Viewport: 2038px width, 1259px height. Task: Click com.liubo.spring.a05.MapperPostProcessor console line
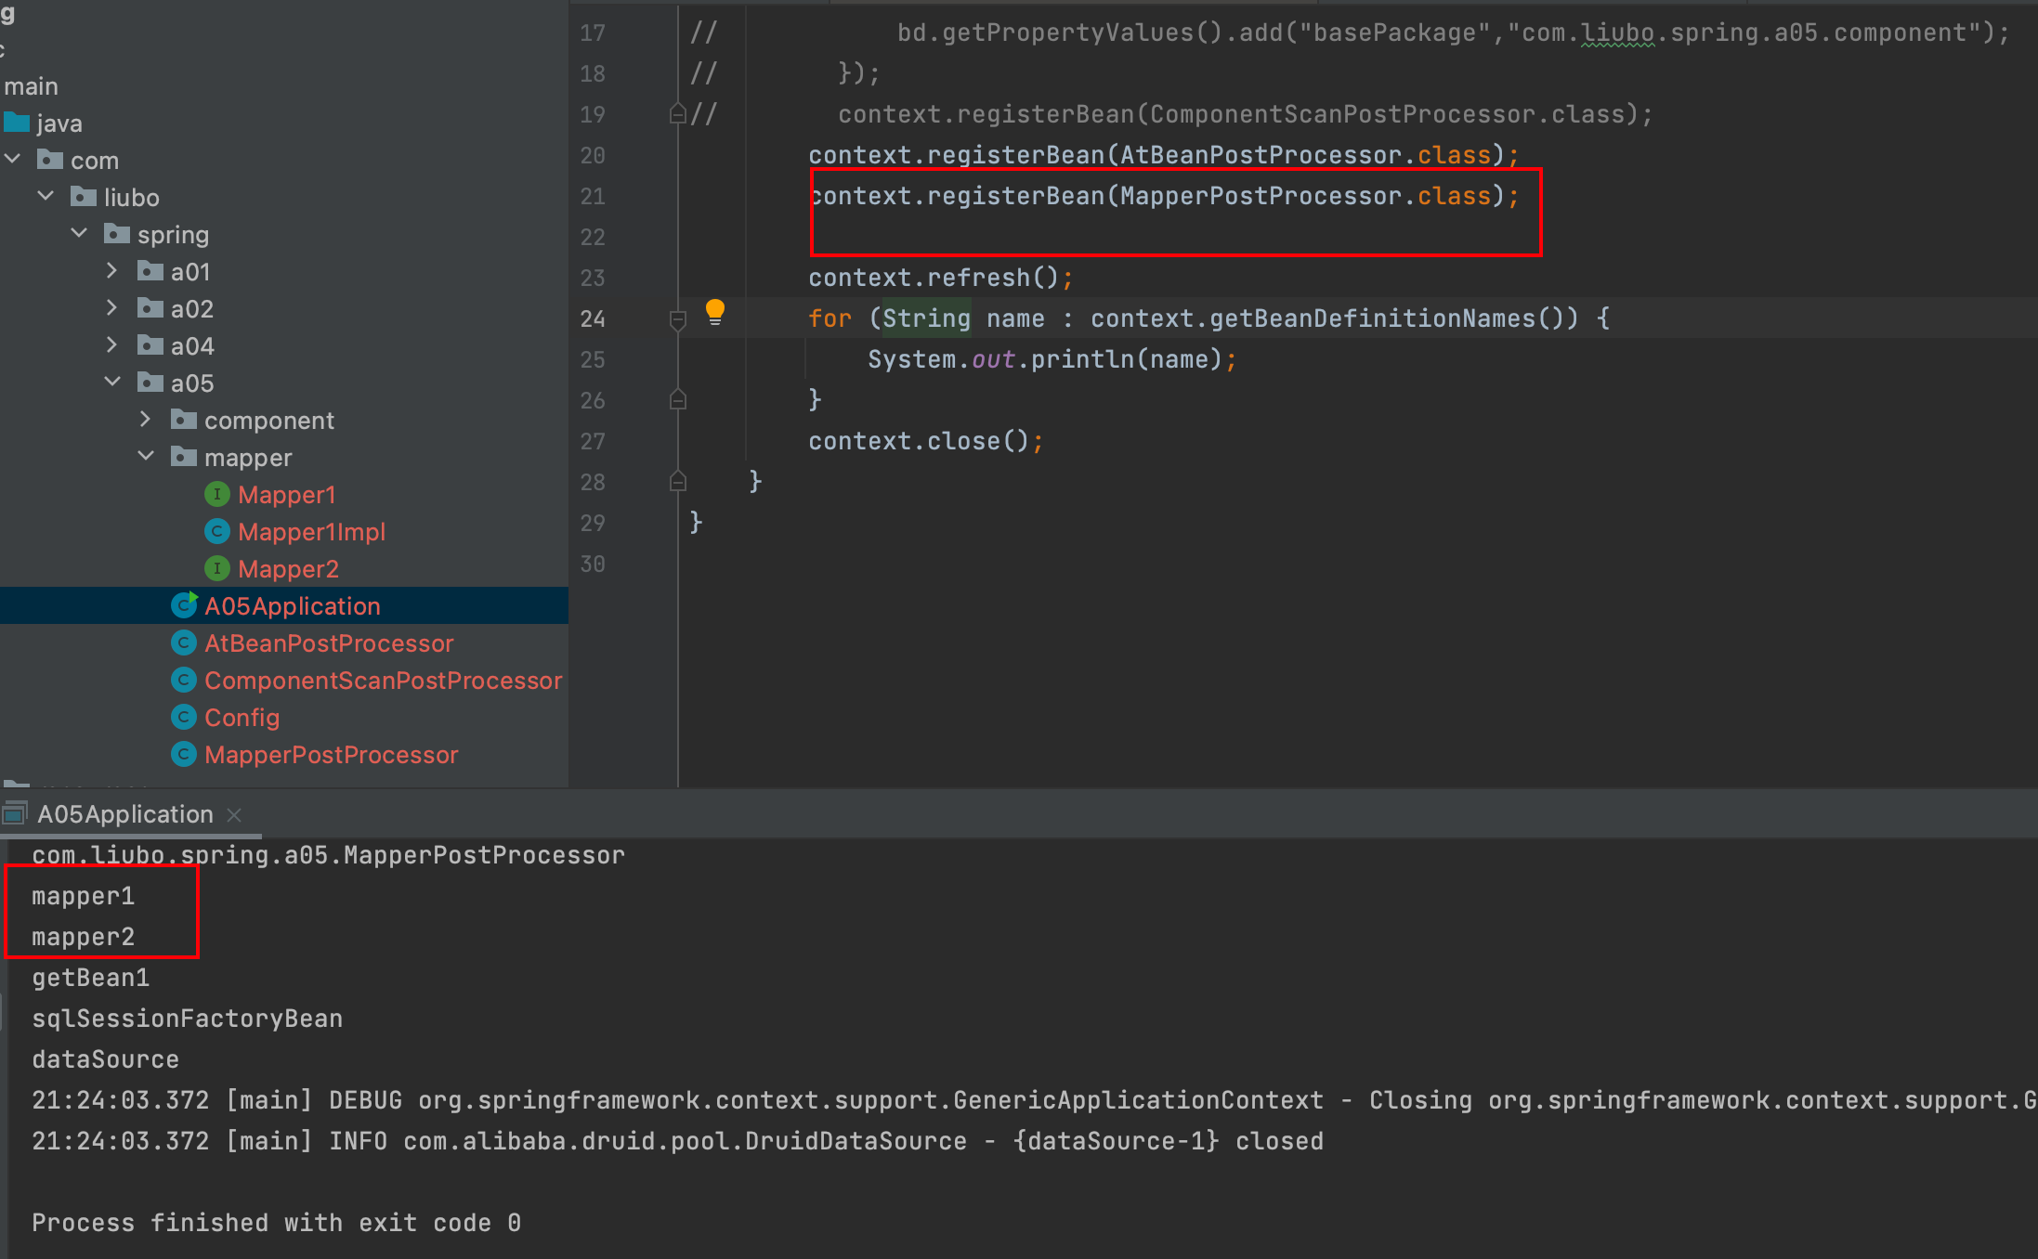coord(328,855)
